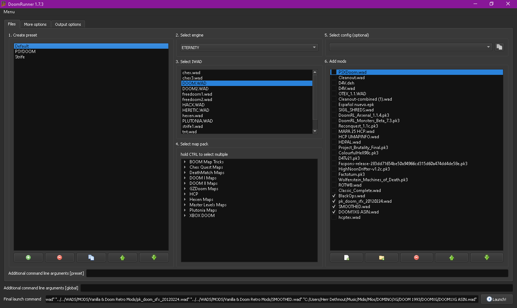Uncheck pk_doom_sfx_20120224.wad mod

click(334, 201)
